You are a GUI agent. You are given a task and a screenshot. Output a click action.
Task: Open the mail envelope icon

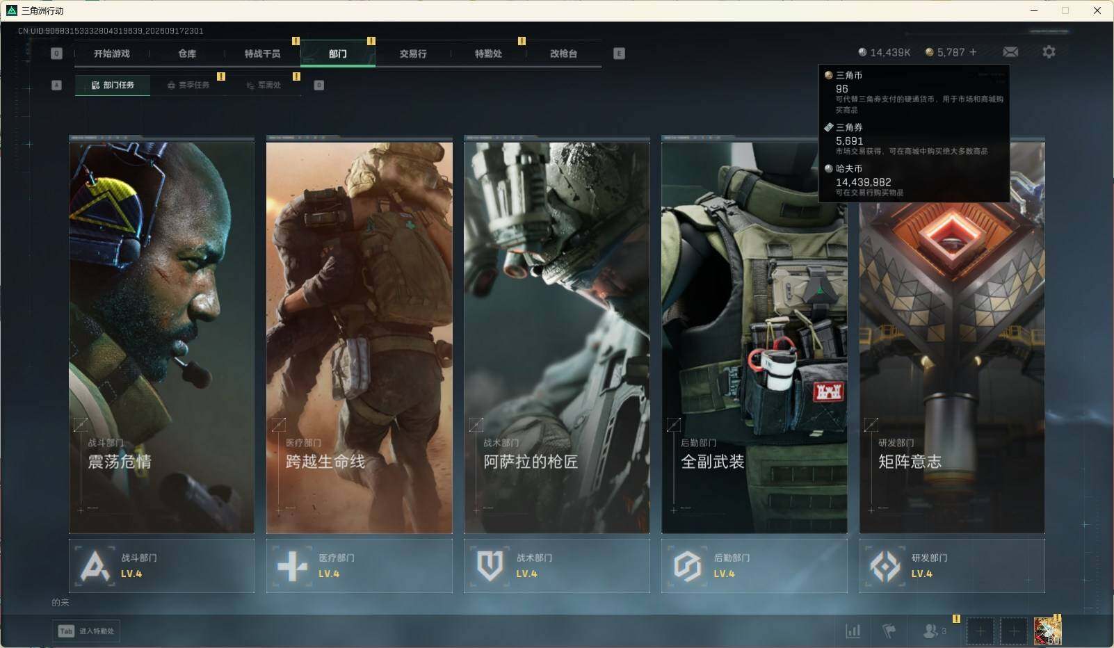(1010, 52)
